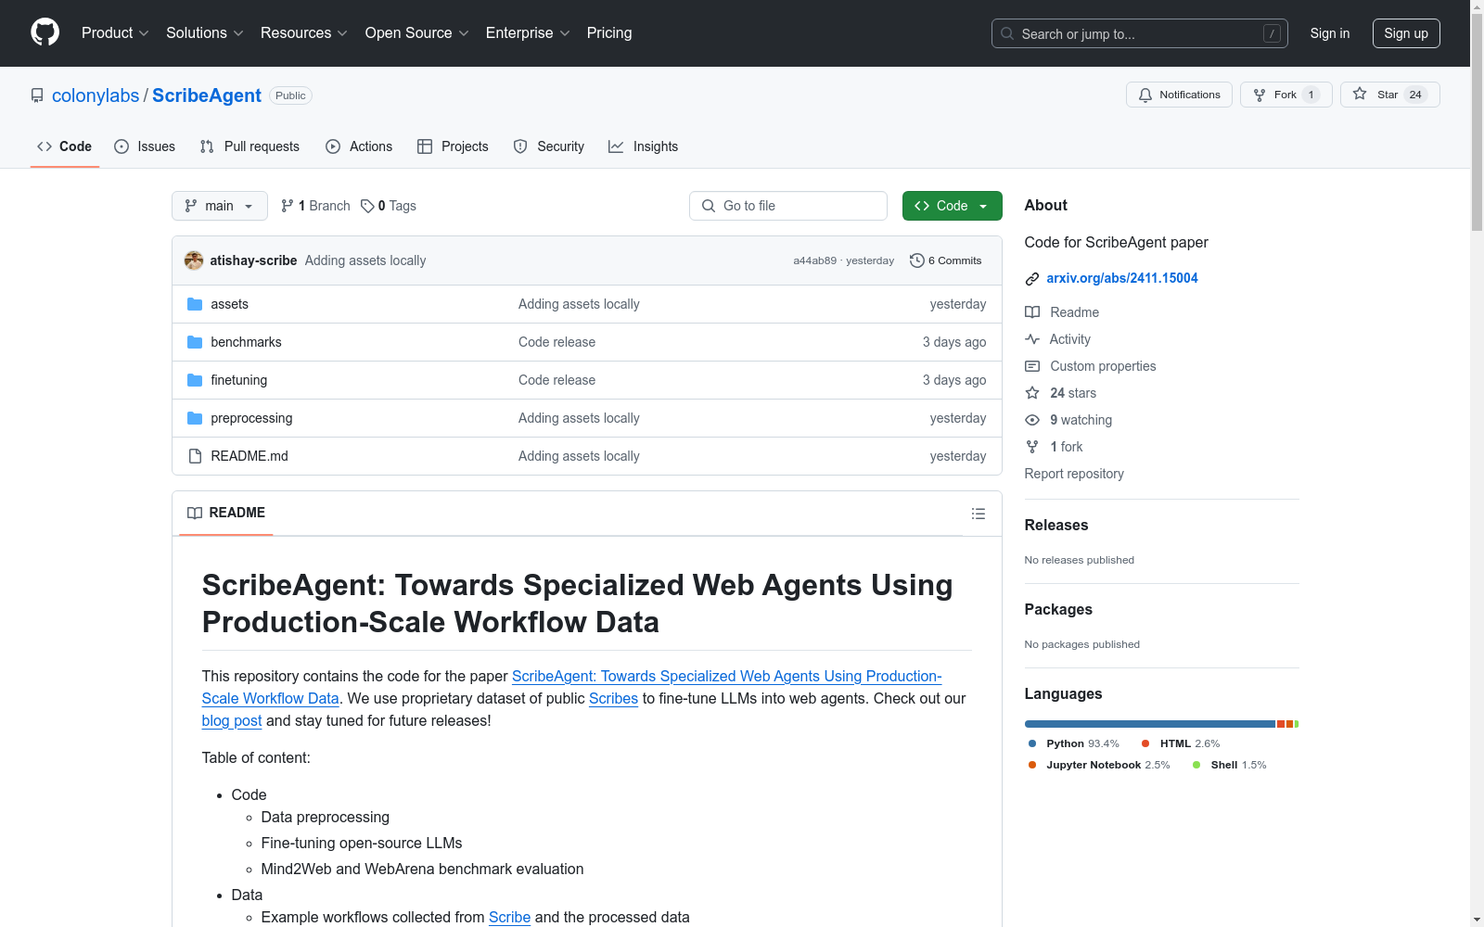Screen dimensions: 1484x927
Task: Open the Releases section heading
Action: [1056, 525]
